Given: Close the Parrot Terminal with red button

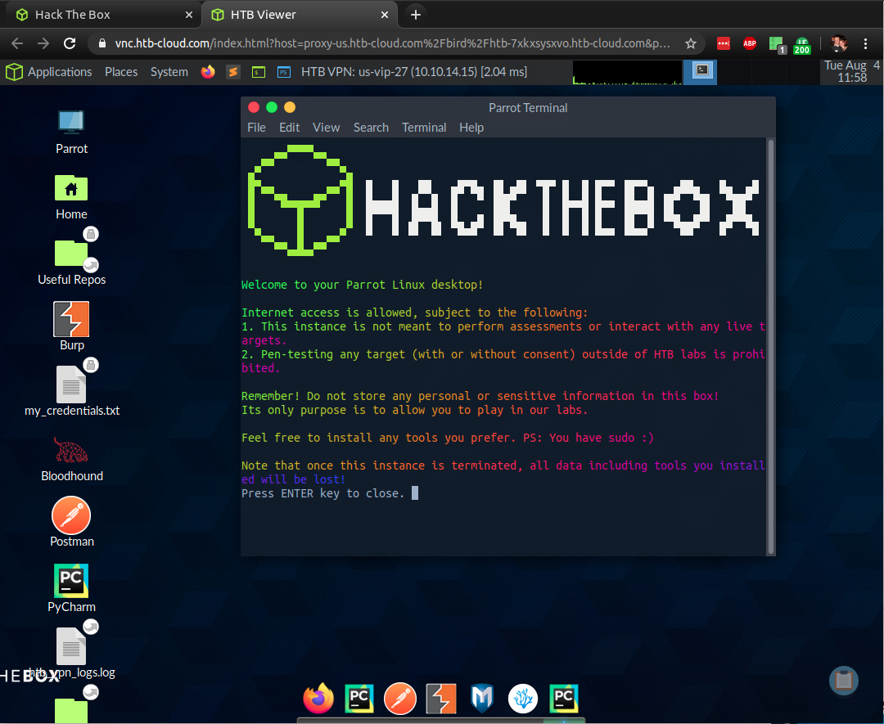Looking at the screenshot, I should [254, 107].
